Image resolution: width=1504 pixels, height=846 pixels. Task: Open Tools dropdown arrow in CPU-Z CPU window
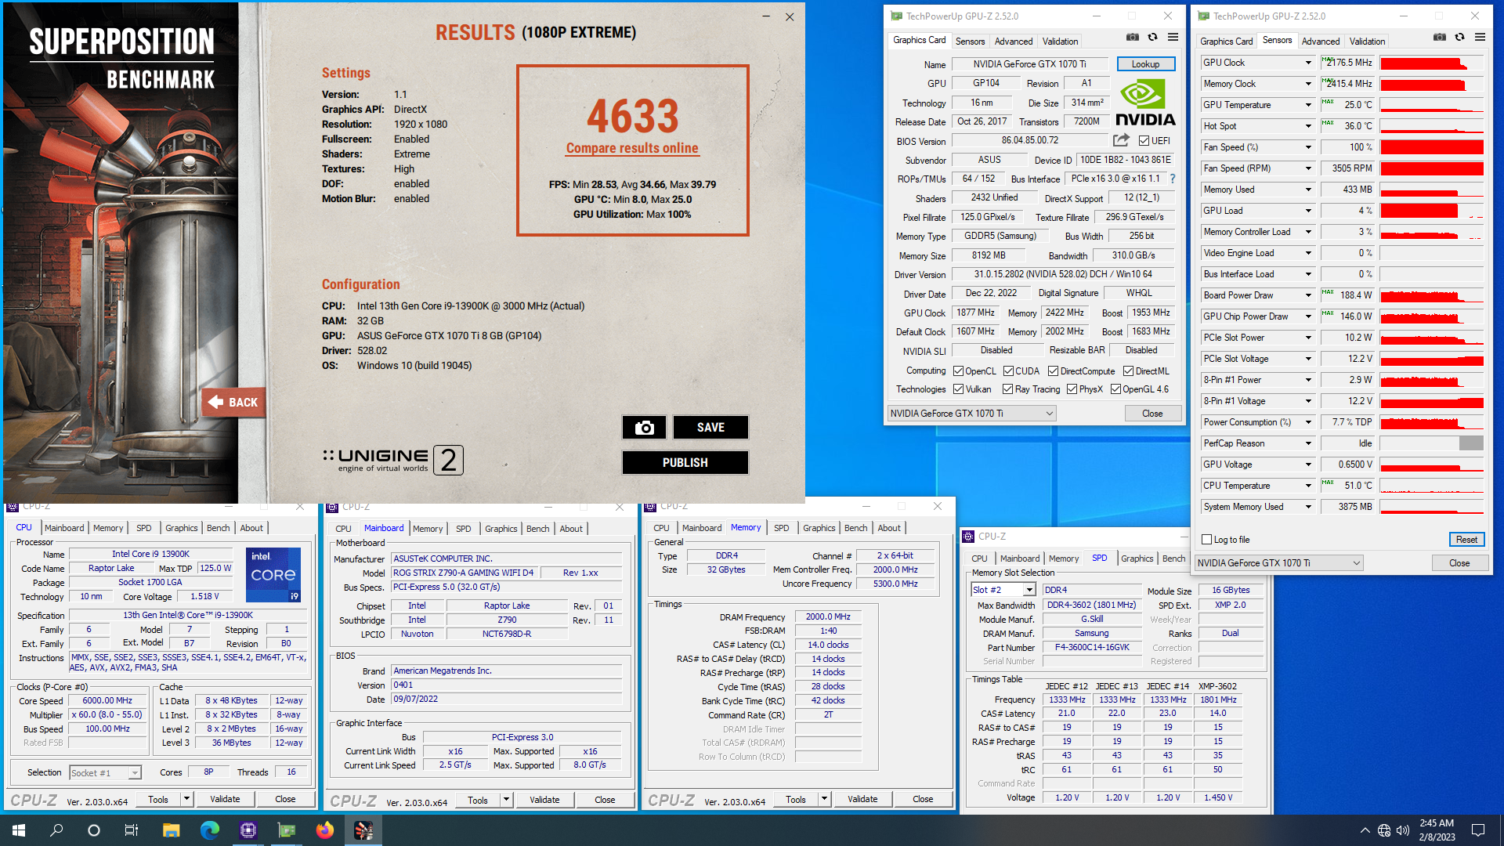[x=186, y=799]
